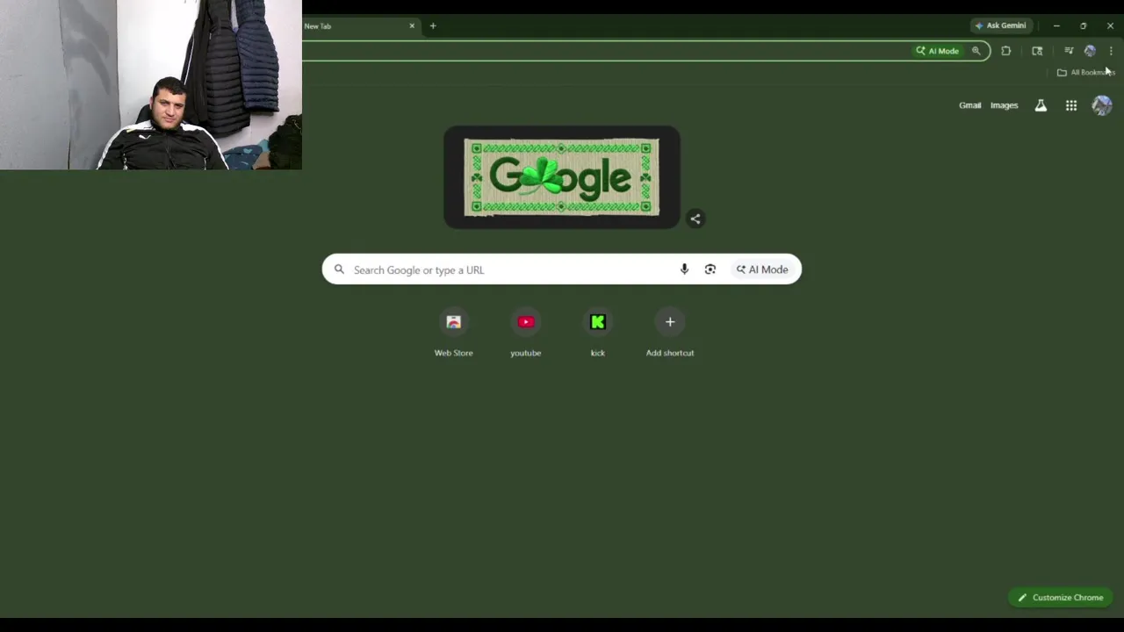Open the All Bookmarks folder
The height and width of the screenshot is (632, 1124).
point(1086,72)
